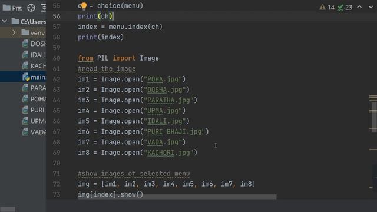Open the PARATHA image file in the tree
Screen dimensions: 377x212
pos(38,88)
